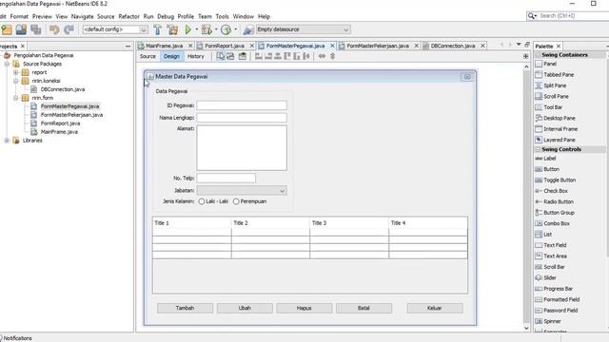The width and height of the screenshot is (609, 342).
Task: Click Clean and Build Project icon
Action: click(x=172, y=29)
